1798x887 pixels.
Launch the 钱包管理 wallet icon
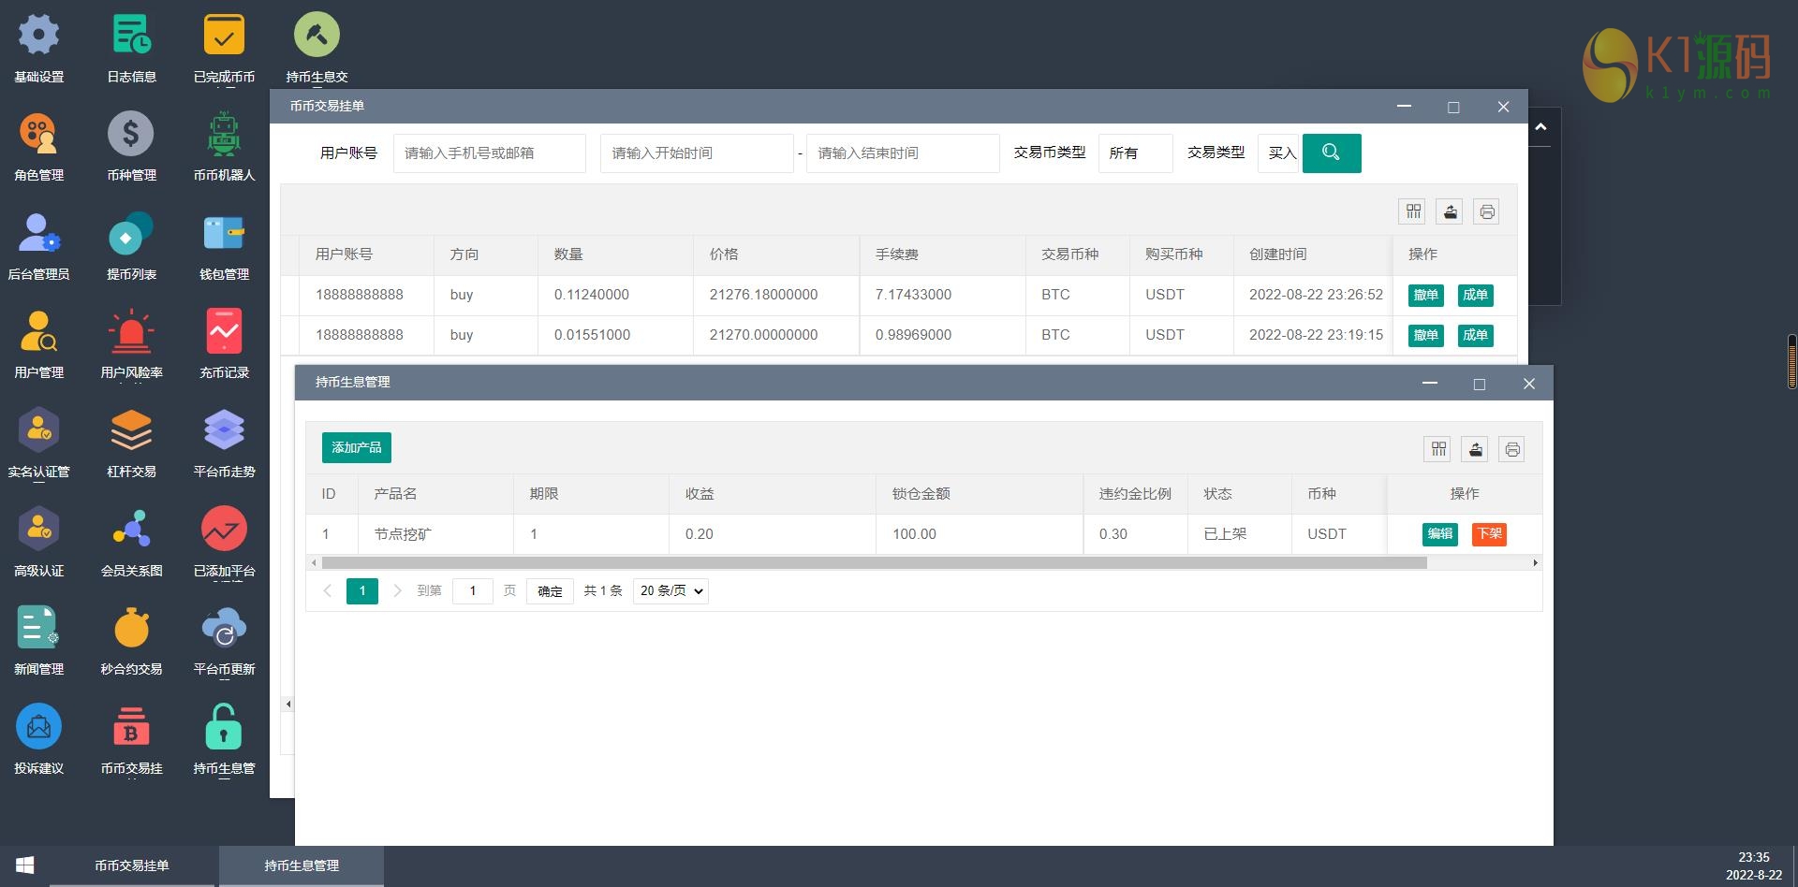click(x=224, y=234)
